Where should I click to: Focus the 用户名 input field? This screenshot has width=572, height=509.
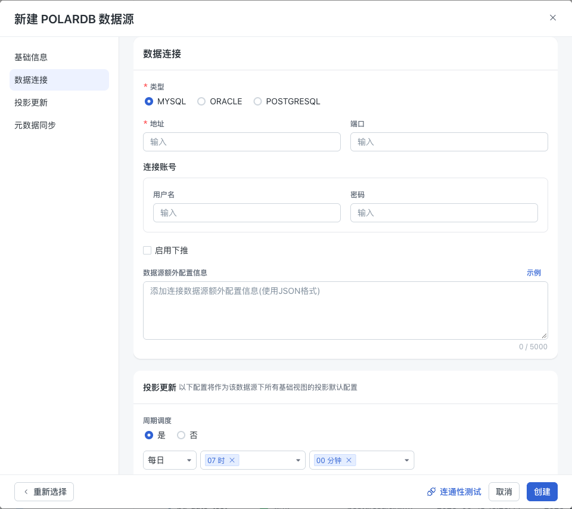[x=247, y=213]
